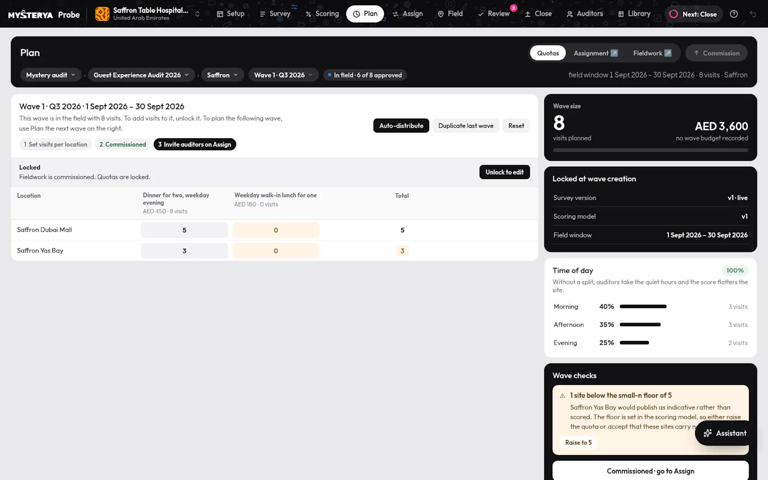
Task: Open the Field tab
Action: tap(450, 14)
